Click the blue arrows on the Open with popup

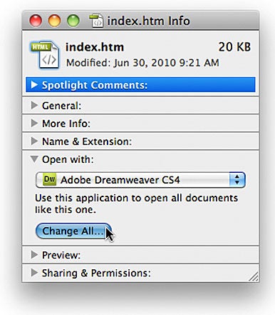click(237, 180)
